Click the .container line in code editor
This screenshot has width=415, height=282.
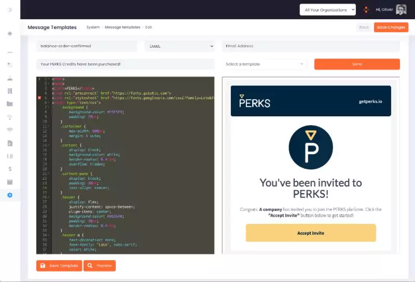[72, 126]
